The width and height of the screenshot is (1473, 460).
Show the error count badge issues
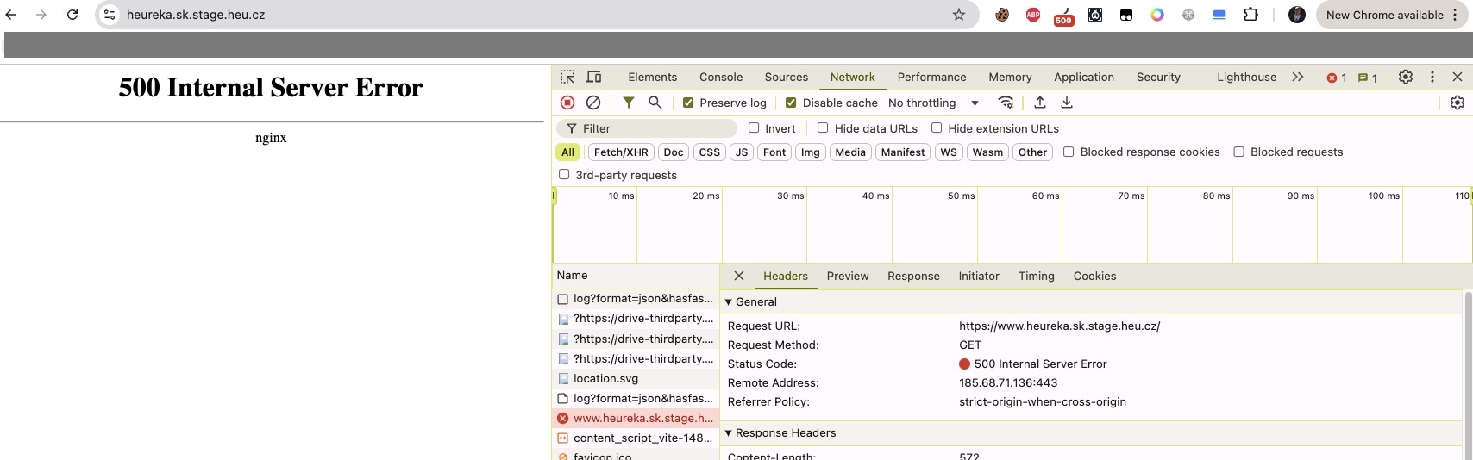(x=1337, y=78)
